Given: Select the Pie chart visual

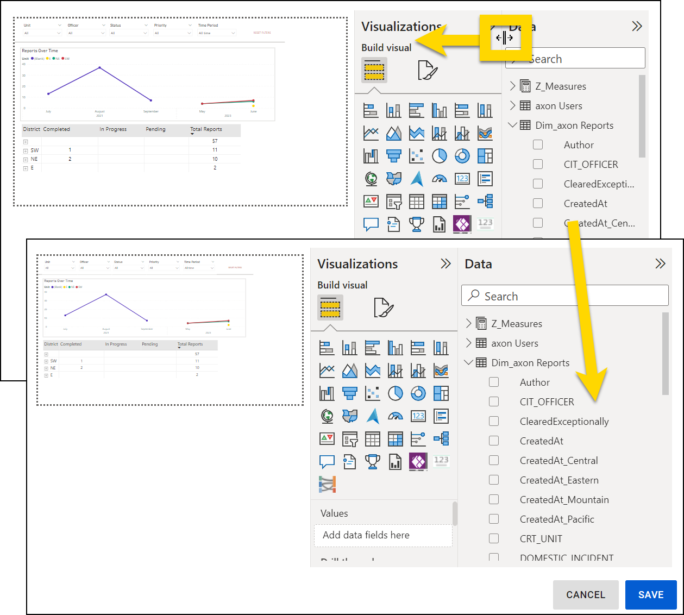Looking at the screenshot, I should coord(395,393).
